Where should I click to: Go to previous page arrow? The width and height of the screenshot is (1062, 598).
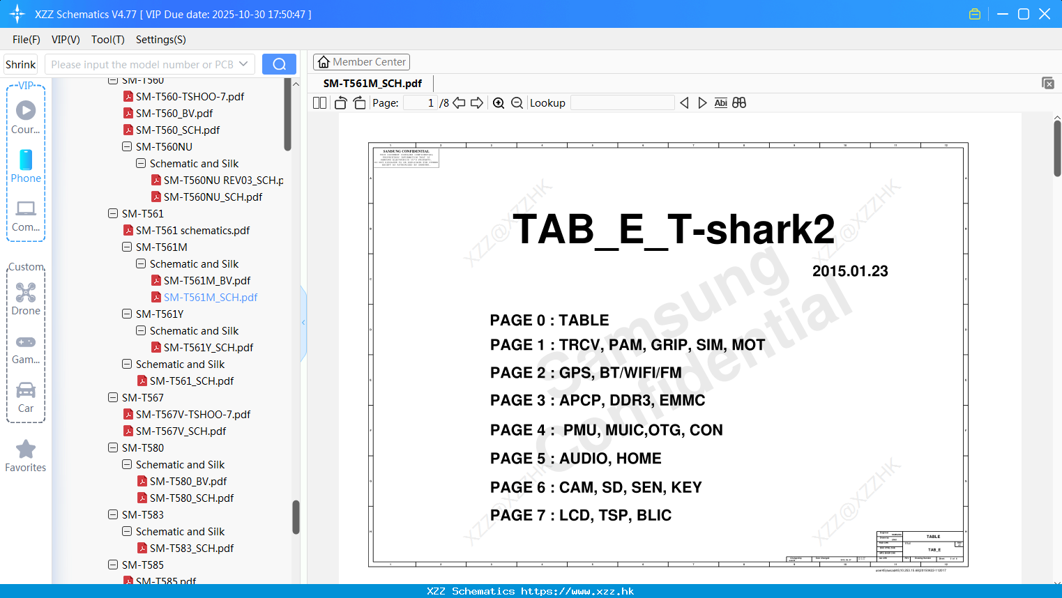(459, 102)
